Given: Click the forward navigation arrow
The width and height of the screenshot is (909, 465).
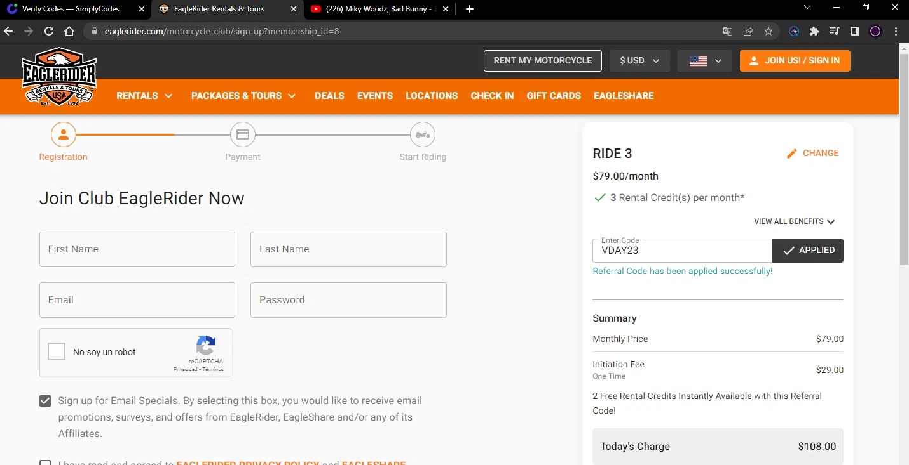Looking at the screenshot, I should 29,31.
